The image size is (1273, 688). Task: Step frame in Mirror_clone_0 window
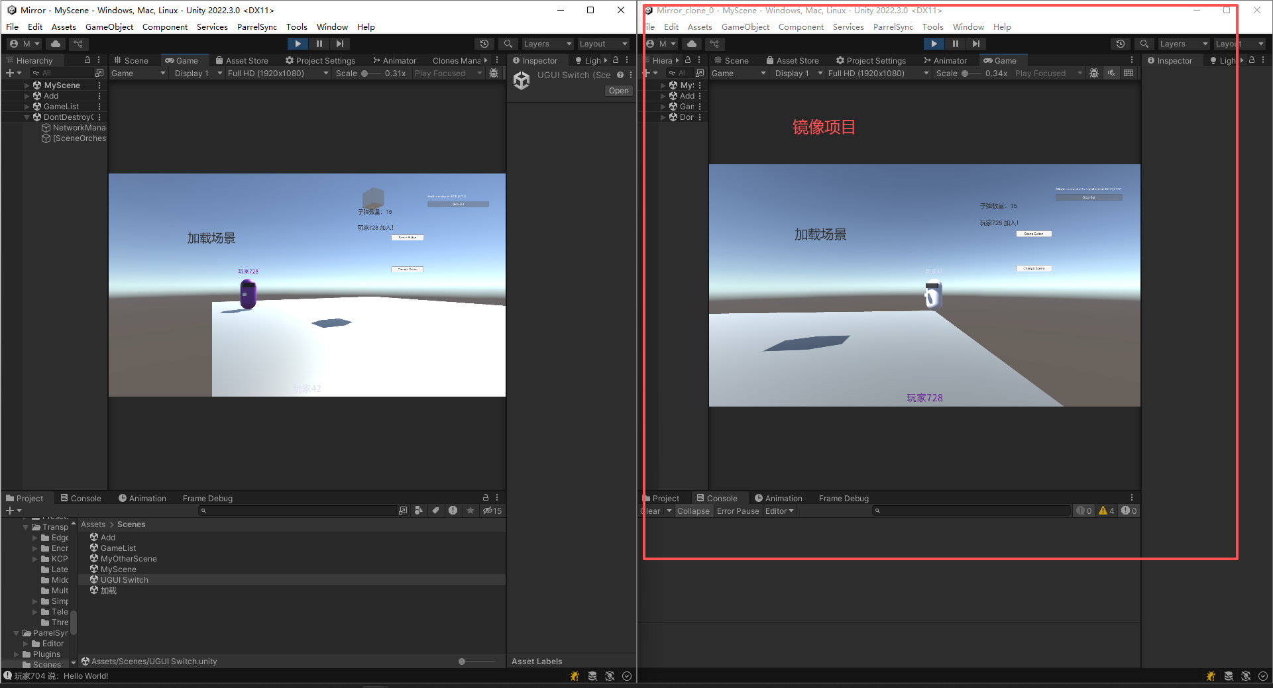coord(976,44)
